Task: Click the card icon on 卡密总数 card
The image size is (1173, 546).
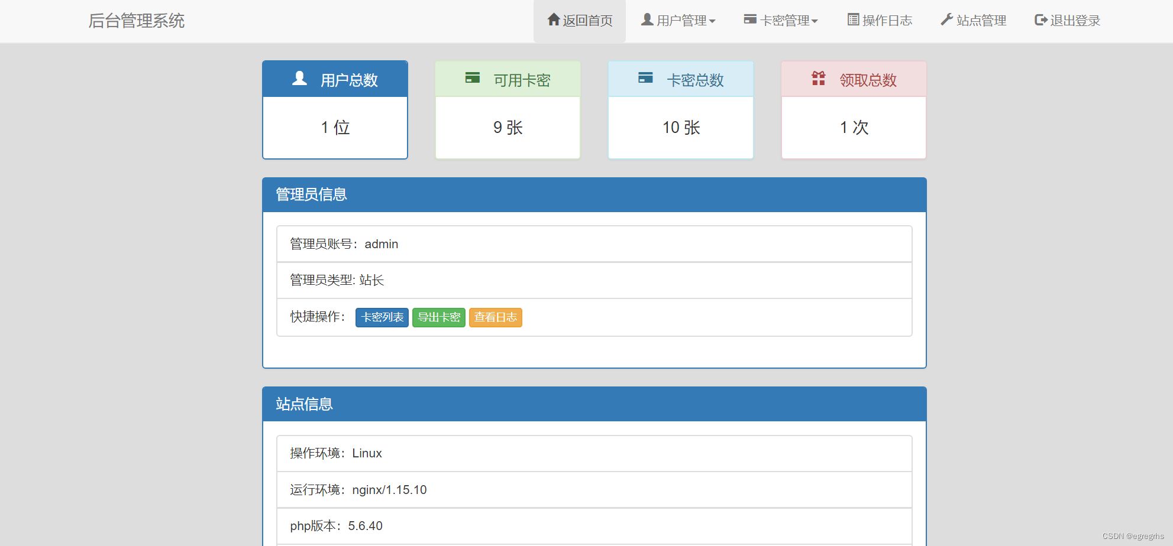Action: tap(645, 76)
